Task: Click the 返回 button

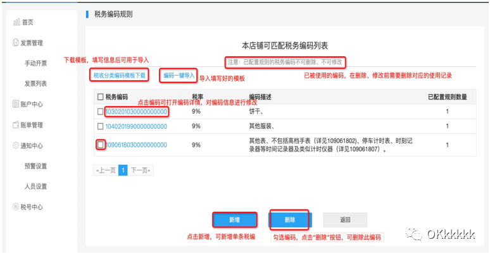Action: (x=345, y=220)
